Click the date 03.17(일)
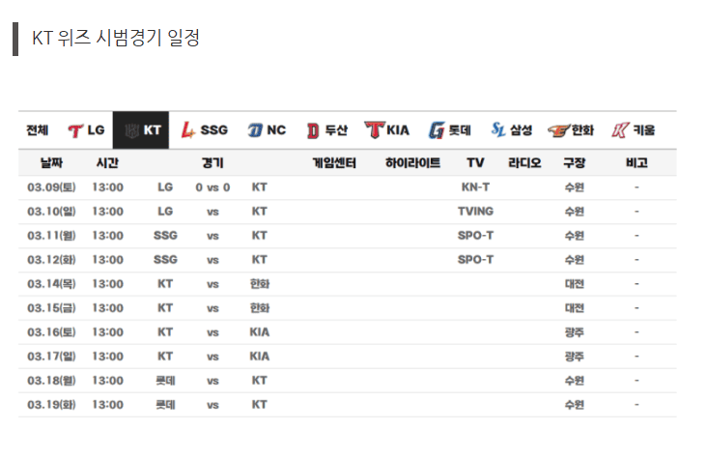This screenshot has width=707, height=459. [x=51, y=357]
